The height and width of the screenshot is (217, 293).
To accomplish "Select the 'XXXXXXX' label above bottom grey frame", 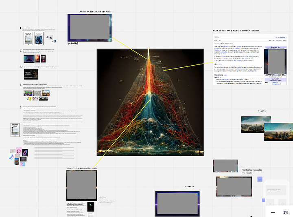I will click(190, 187).
